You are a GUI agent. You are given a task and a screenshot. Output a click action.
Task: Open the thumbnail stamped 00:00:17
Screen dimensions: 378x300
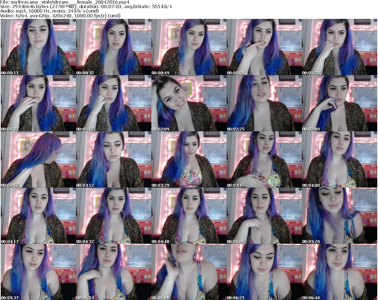(38, 47)
